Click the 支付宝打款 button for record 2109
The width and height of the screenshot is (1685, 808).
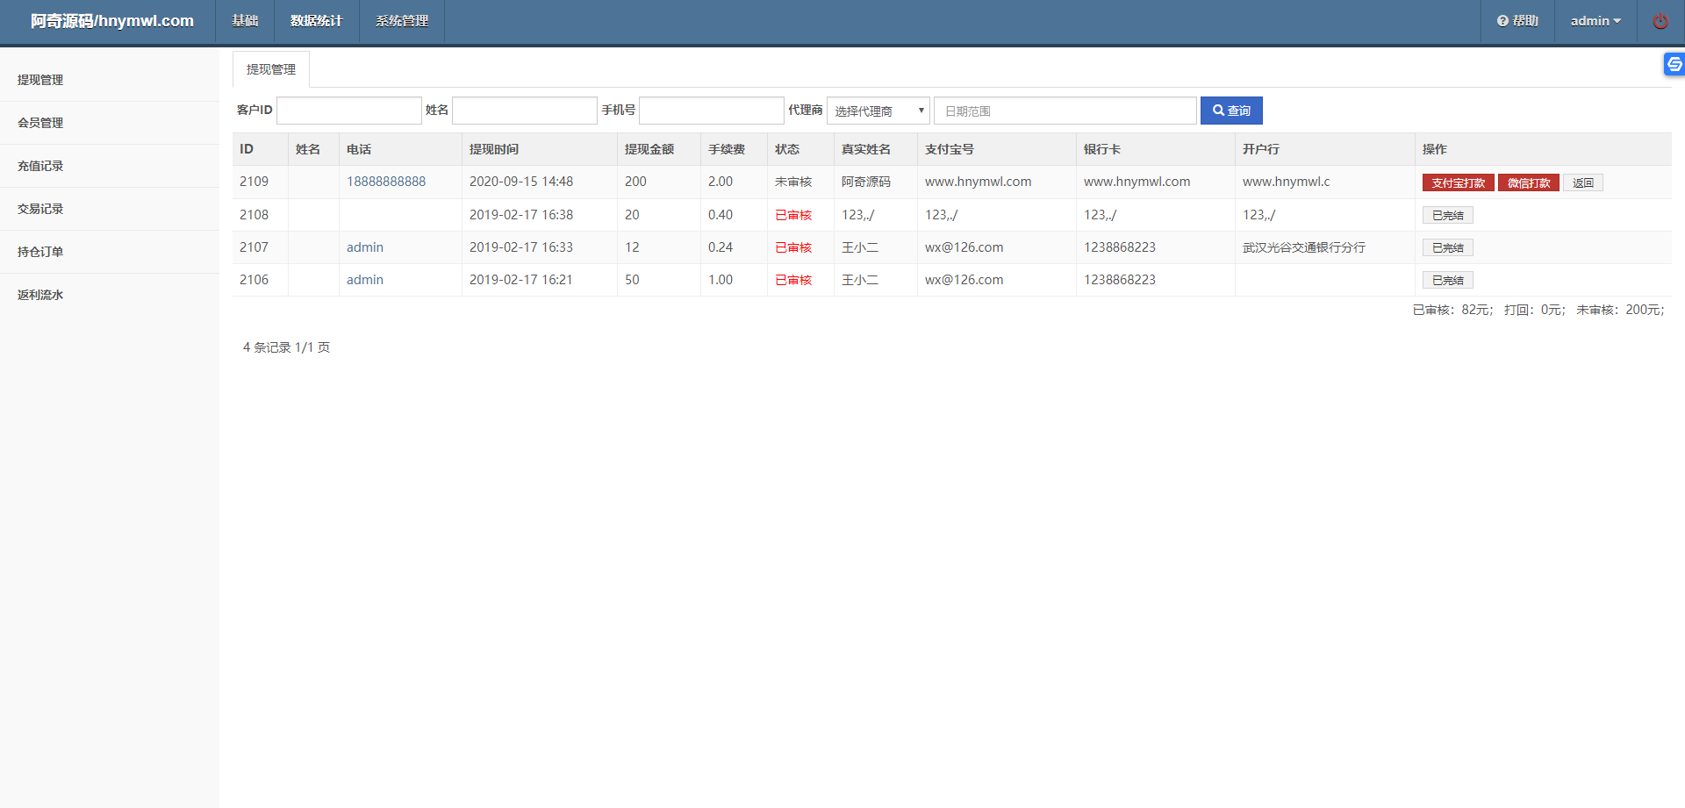(1458, 182)
